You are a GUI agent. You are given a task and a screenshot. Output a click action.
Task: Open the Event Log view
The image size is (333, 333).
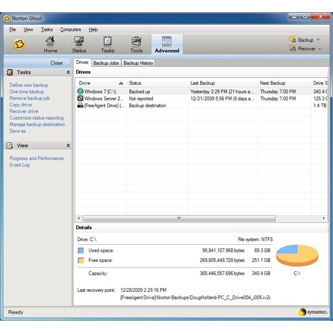(19, 165)
